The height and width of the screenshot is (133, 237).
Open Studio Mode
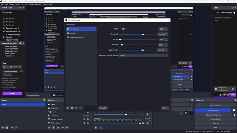216,119
